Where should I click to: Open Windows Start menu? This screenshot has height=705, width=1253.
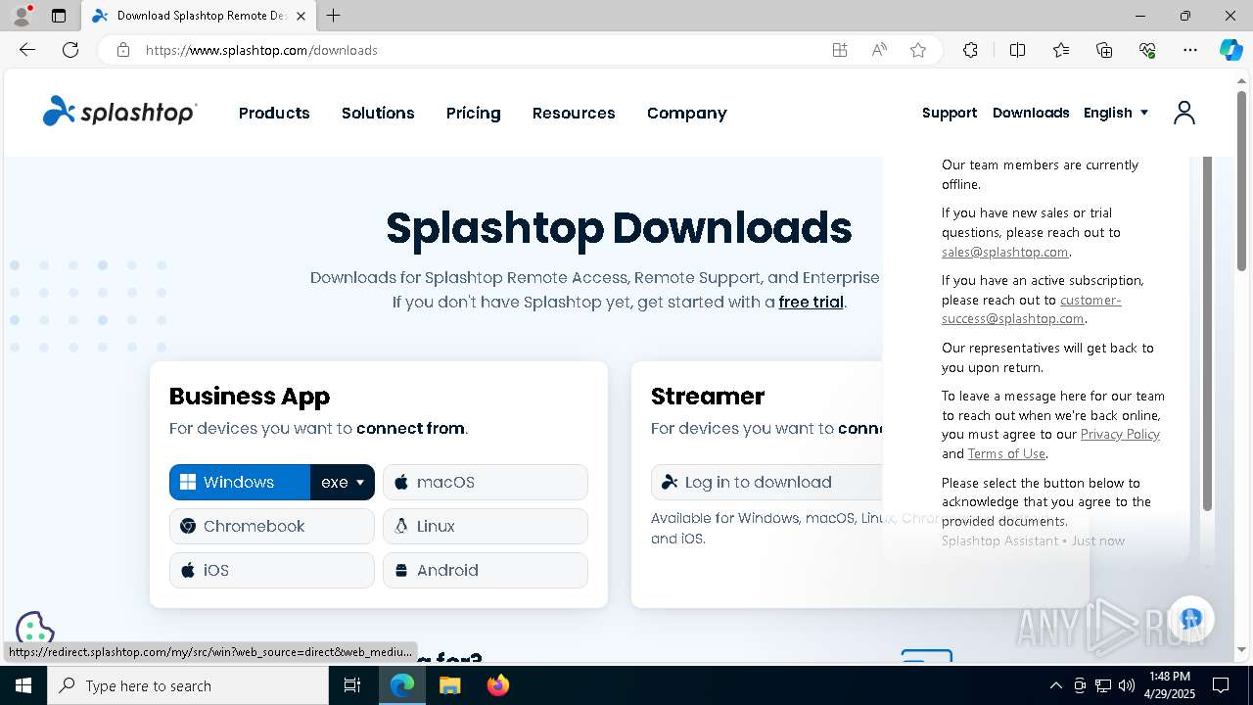click(x=23, y=685)
